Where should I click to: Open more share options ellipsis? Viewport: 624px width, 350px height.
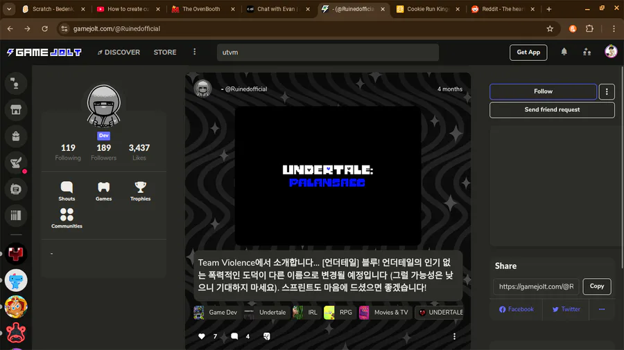(602, 309)
